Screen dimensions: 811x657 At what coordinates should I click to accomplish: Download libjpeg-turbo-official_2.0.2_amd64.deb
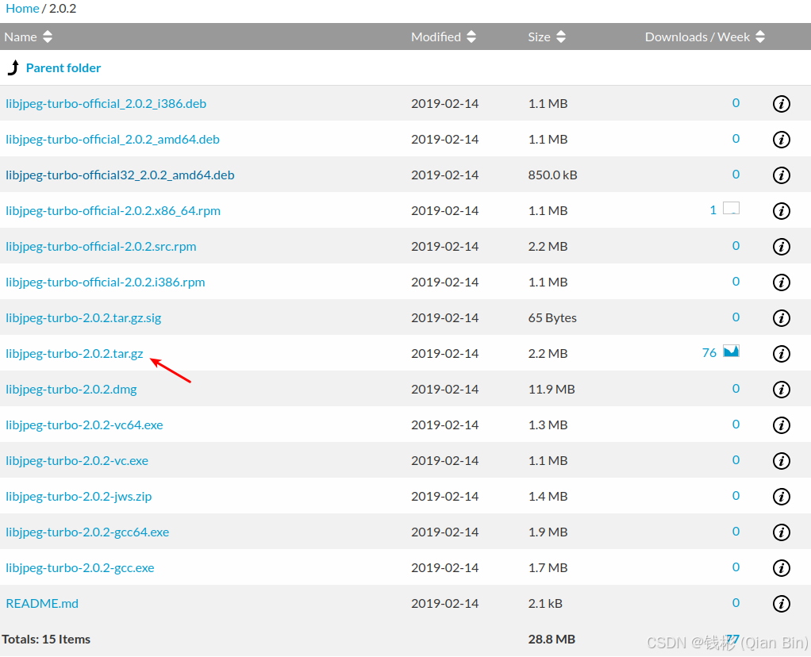coord(112,139)
